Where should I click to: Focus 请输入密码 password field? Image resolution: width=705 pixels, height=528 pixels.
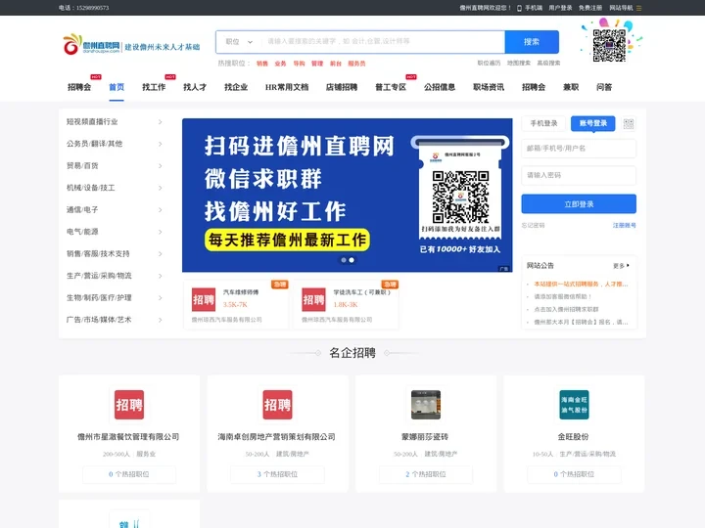point(579,175)
